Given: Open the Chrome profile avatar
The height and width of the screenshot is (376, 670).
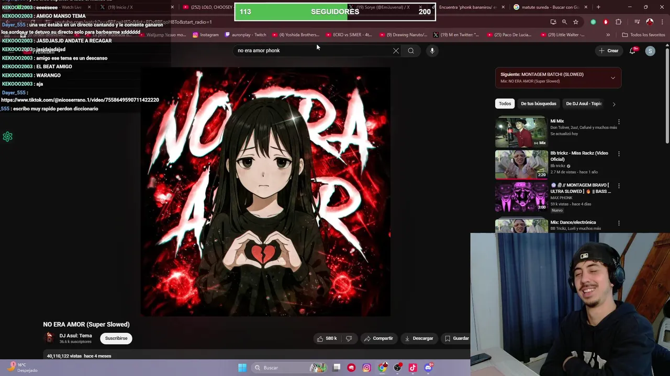Looking at the screenshot, I should click(650, 22).
